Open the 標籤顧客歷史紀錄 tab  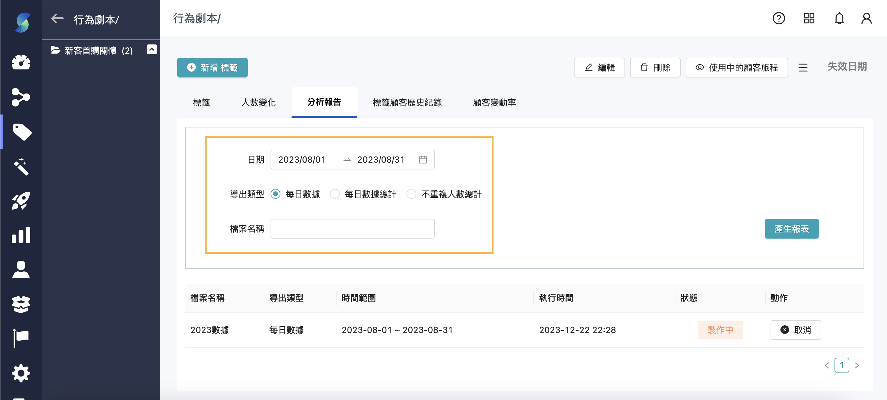407,102
